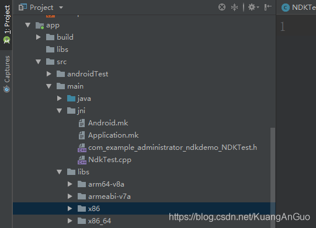Viewport: 316px width, 228px height.
Task: Click the x86_64 folder icon
Action: click(82, 221)
